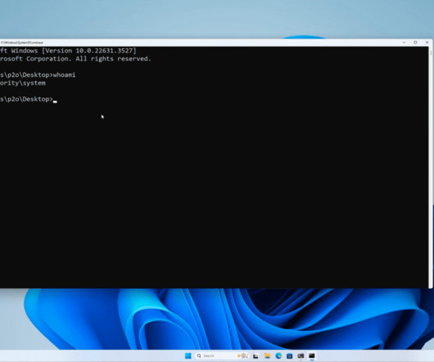Minimize the cmd.exe window
Image resolution: width=434 pixels, height=362 pixels.
pyautogui.click(x=404, y=43)
